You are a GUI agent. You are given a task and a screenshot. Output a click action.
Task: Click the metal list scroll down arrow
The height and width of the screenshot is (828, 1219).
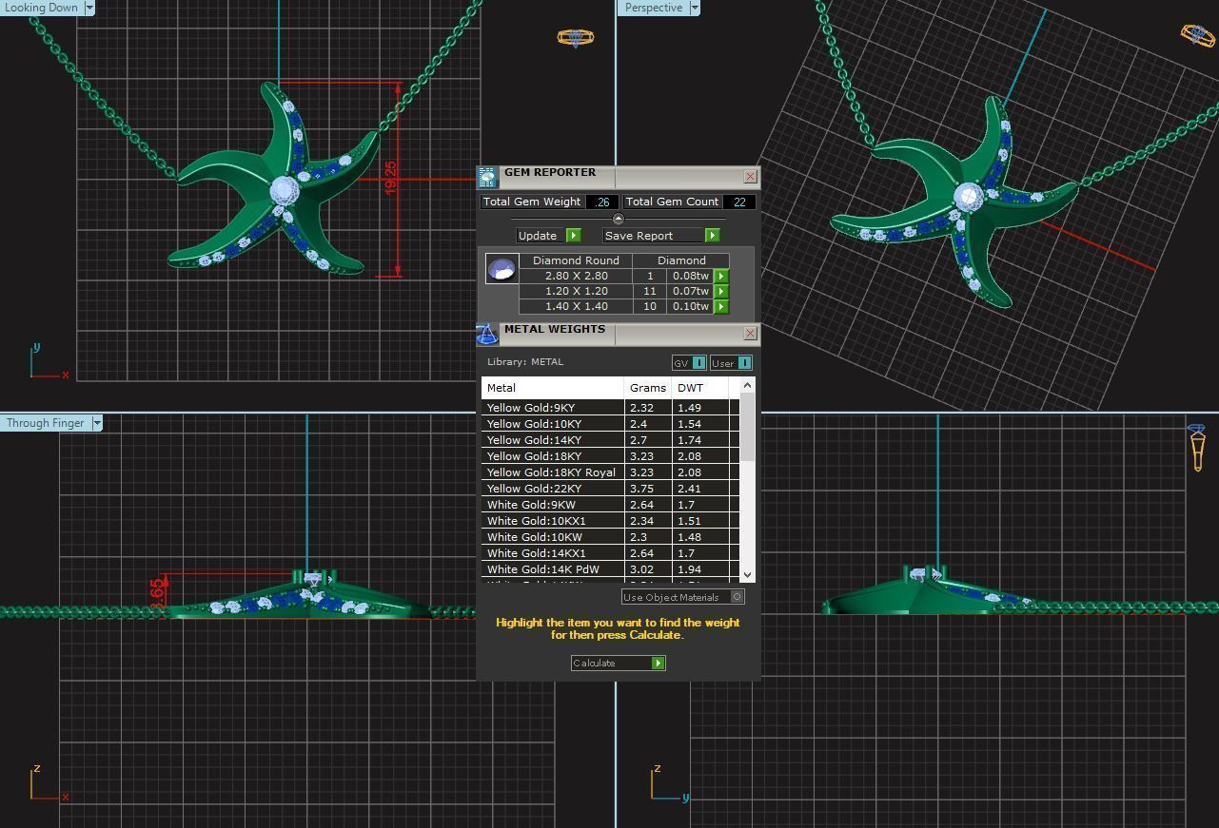747,575
